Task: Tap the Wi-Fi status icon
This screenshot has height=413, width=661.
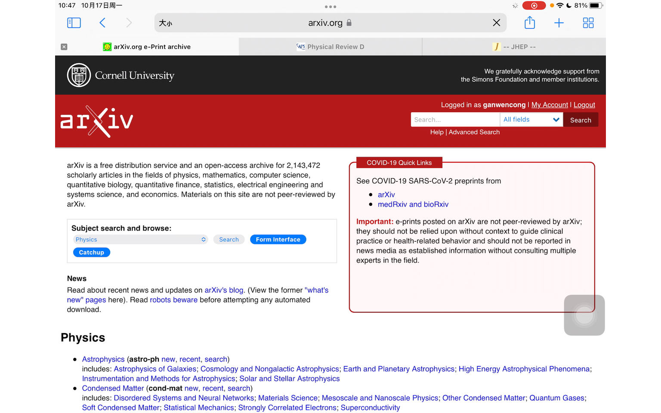Action: tap(560, 6)
